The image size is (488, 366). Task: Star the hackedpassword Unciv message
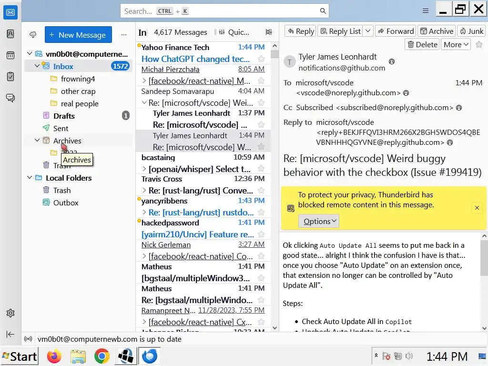[262, 234]
